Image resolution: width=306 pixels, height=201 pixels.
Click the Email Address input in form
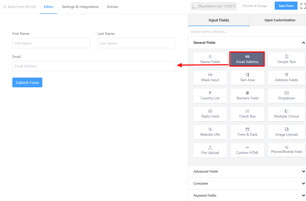point(94,66)
